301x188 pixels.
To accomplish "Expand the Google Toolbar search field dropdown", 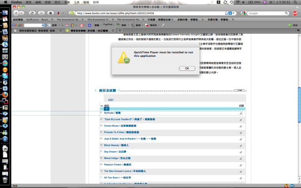I will 43,25.
